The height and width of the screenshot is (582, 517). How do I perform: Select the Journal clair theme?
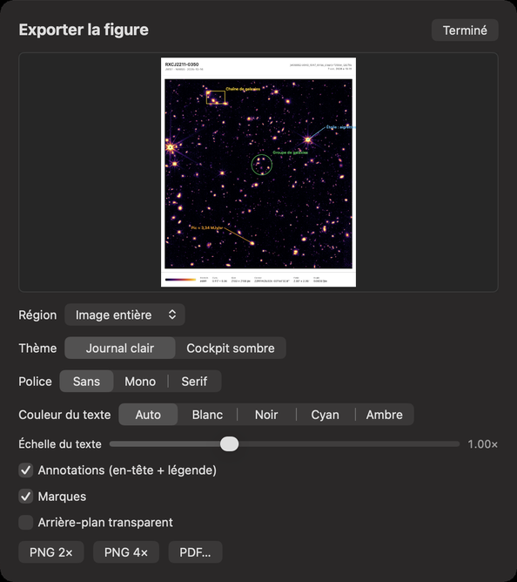pos(120,349)
